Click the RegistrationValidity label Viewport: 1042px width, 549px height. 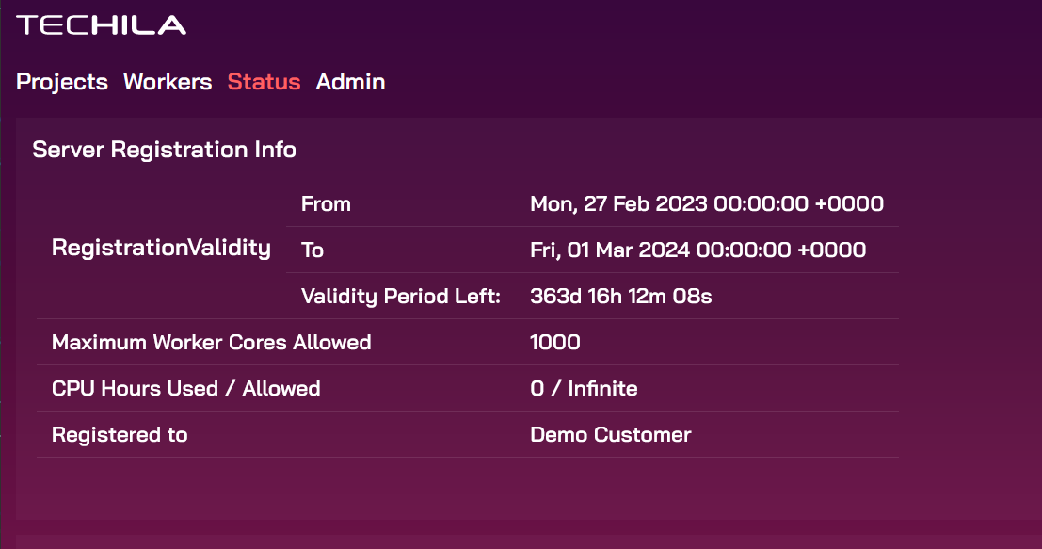[x=161, y=249]
